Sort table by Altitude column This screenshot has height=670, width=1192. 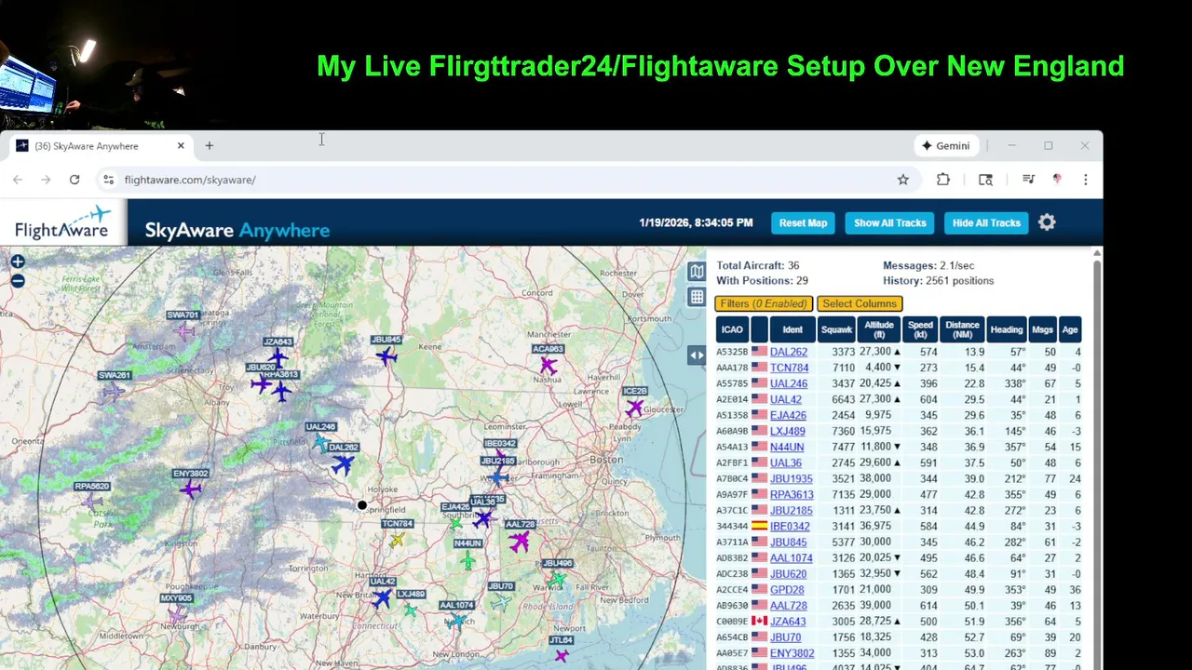[x=879, y=329]
